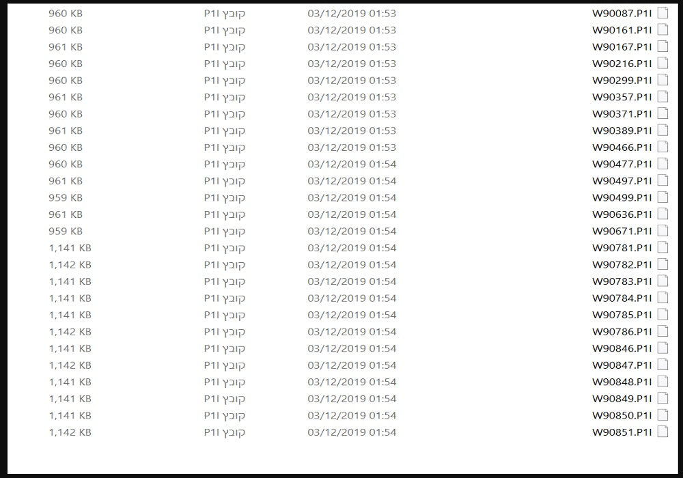Image resolution: width=683 pixels, height=478 pixels.
Task: Select the W90851.P1I document icon
Action: (663, 432)
